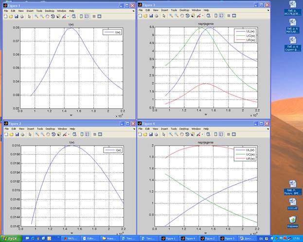Toggle Insert Colorbar in Figure 2 toolbar
This screenshot has width=303, height=242.
[82, 134]
